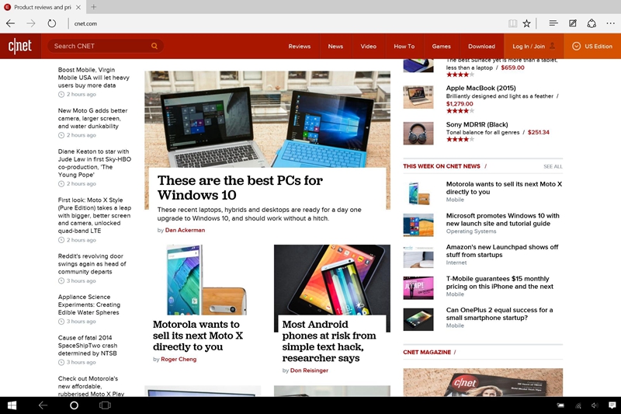Open the Edge More actions ellipsis menu
Viewport: 621px width, 414px height.
tap(610, 23)
